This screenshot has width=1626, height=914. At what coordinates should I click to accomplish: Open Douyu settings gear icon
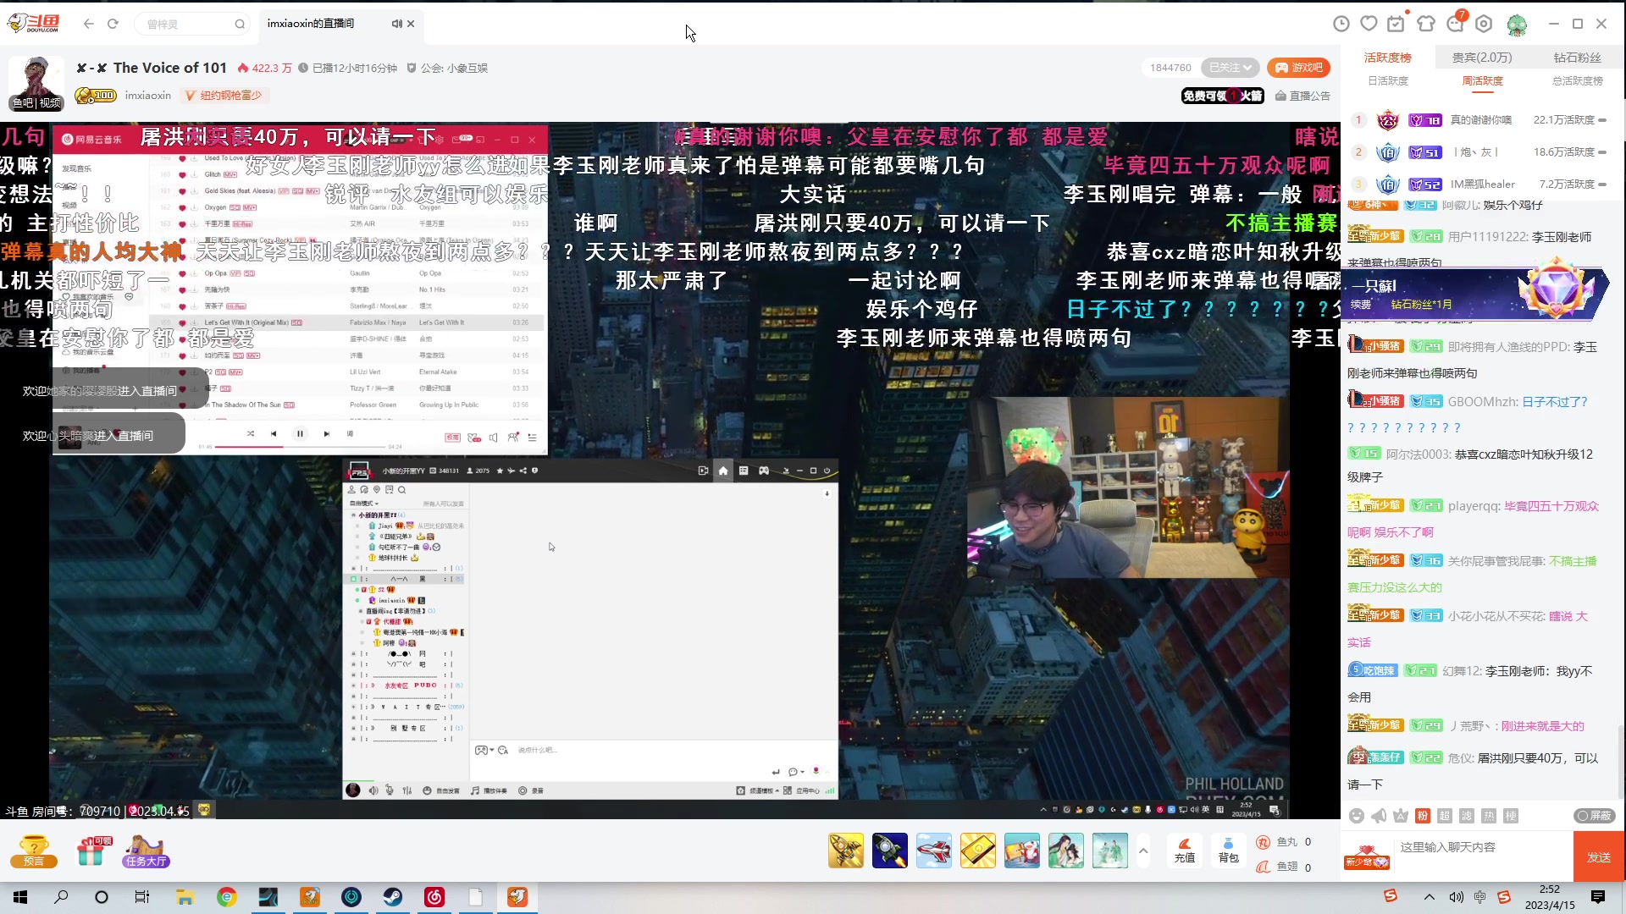coord(1485,24)
